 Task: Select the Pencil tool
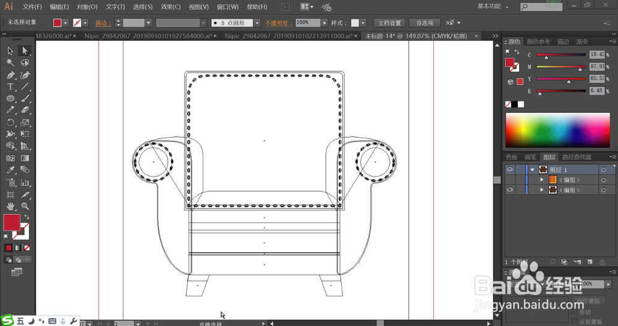(11, 111)
